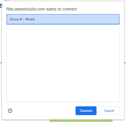Click empty space in the device list
126x122 pixels.
click(63, 63)
